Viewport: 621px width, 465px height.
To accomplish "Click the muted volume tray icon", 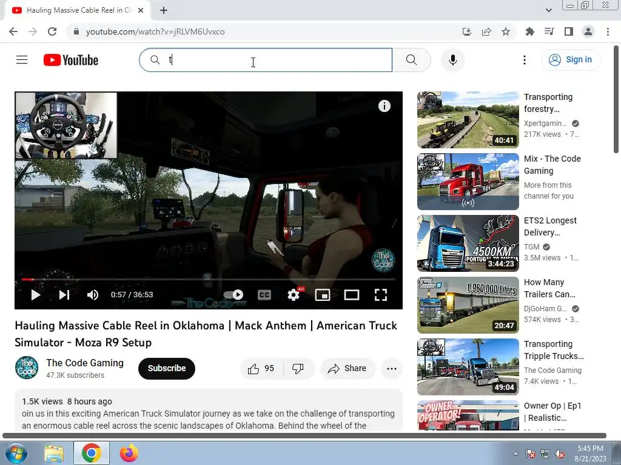I will pos(560,453).
